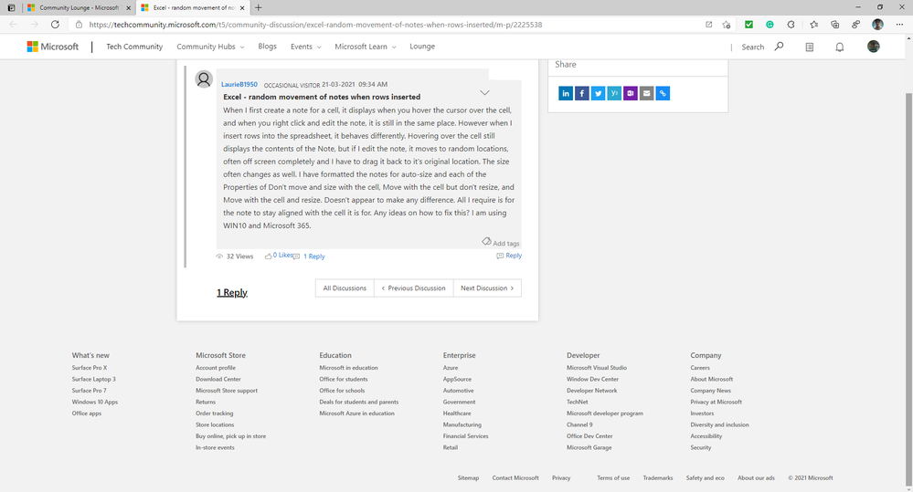Image resolution: width=913 pixels, height=492 pixels.
Task: View site information lock icon
Action: click(x=79, y=25)
